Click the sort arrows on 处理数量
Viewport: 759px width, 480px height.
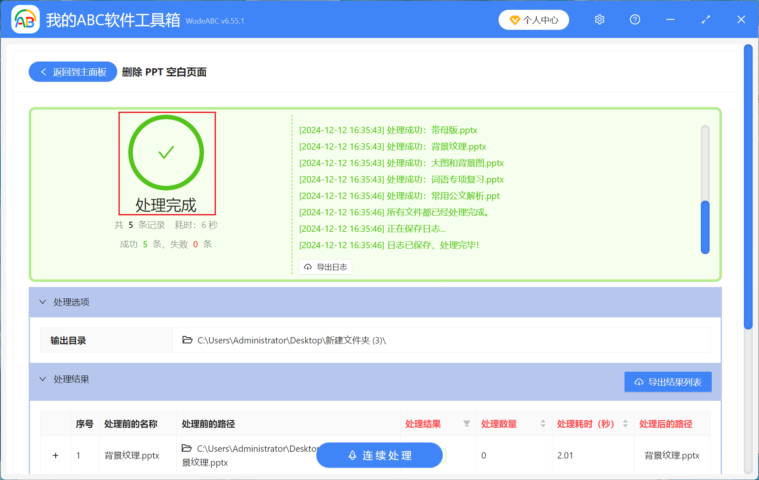point(543,424)
